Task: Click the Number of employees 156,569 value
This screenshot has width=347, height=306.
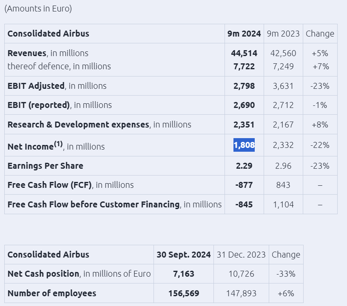Action: pyautogui.click(x=184, y=293)
